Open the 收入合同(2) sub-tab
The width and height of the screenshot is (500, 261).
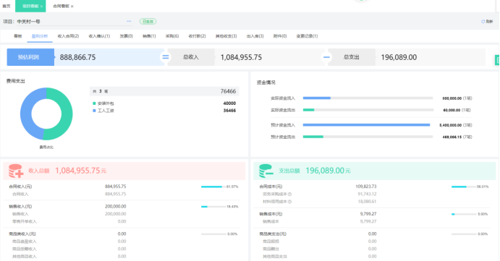(x=68, y=36)
